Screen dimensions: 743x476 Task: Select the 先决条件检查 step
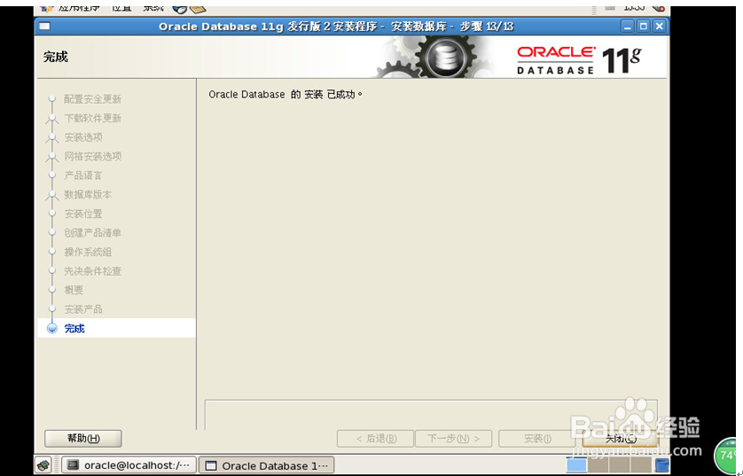[x=93, y=271]
